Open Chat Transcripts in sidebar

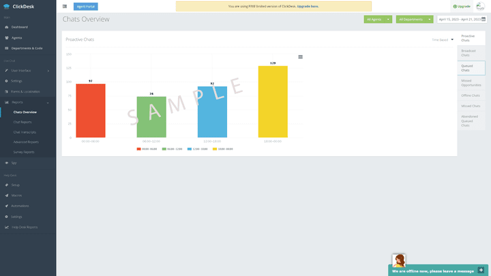point(25,132)
